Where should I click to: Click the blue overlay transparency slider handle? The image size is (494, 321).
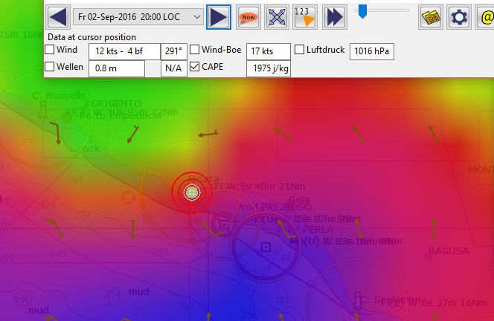362,10
